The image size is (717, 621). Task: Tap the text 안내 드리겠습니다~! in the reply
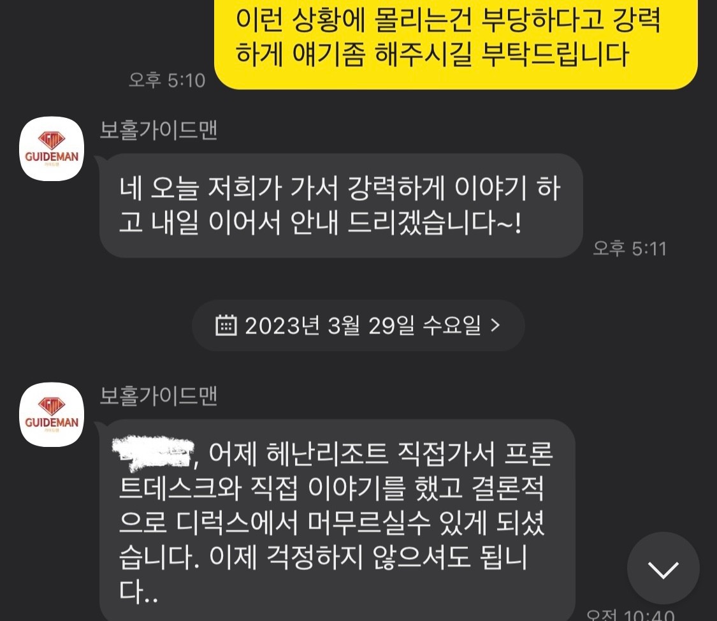[405, 223]
